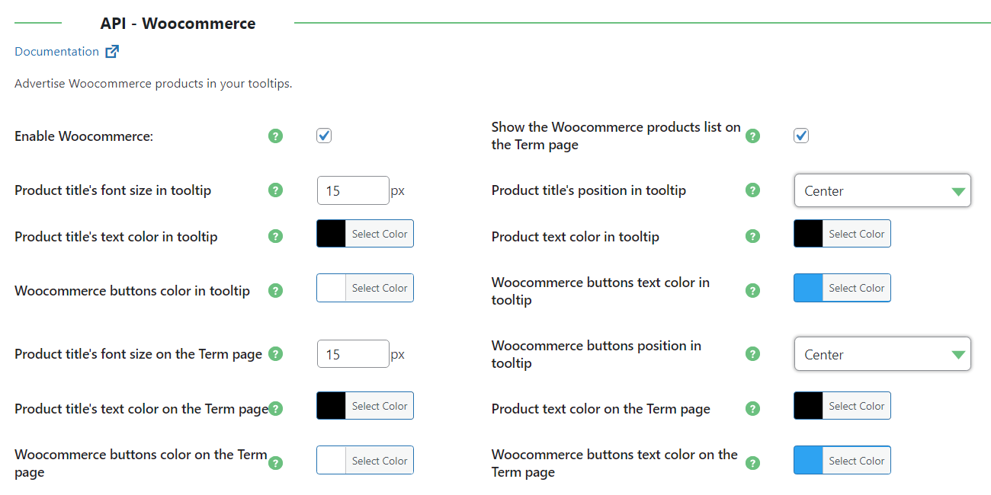The height and width of the screenshot is (495, 991).
Task: Uncheck the Enable Woocommerce checkbox
Action: point(324,136)
